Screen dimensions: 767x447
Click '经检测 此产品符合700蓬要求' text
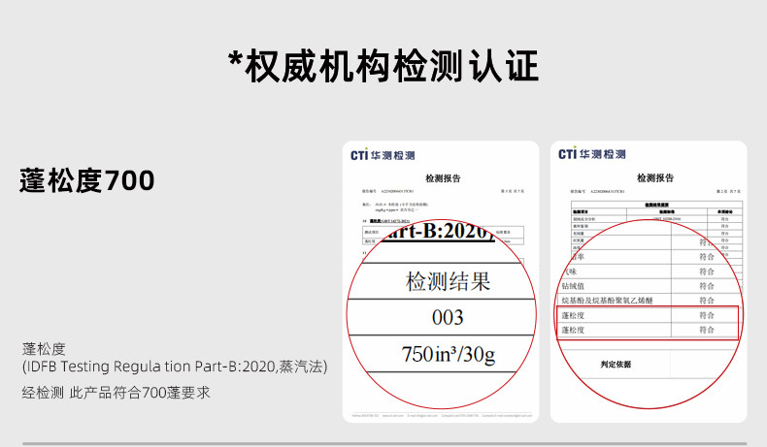pyautogui.click(x=116, y=393)
